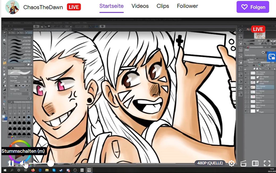This screenshot has width=276, height=173.
Task: Select the Heart PEN brush
Action: [20, 38]
